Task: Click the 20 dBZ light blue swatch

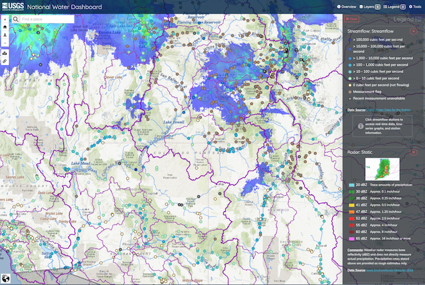Action: (351, 185)
